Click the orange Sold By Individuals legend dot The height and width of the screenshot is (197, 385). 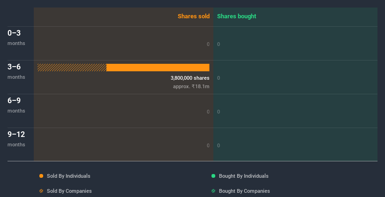click(41, 176)
